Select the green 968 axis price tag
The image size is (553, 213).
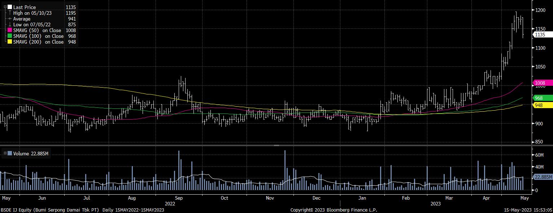[x=542, y=98]
